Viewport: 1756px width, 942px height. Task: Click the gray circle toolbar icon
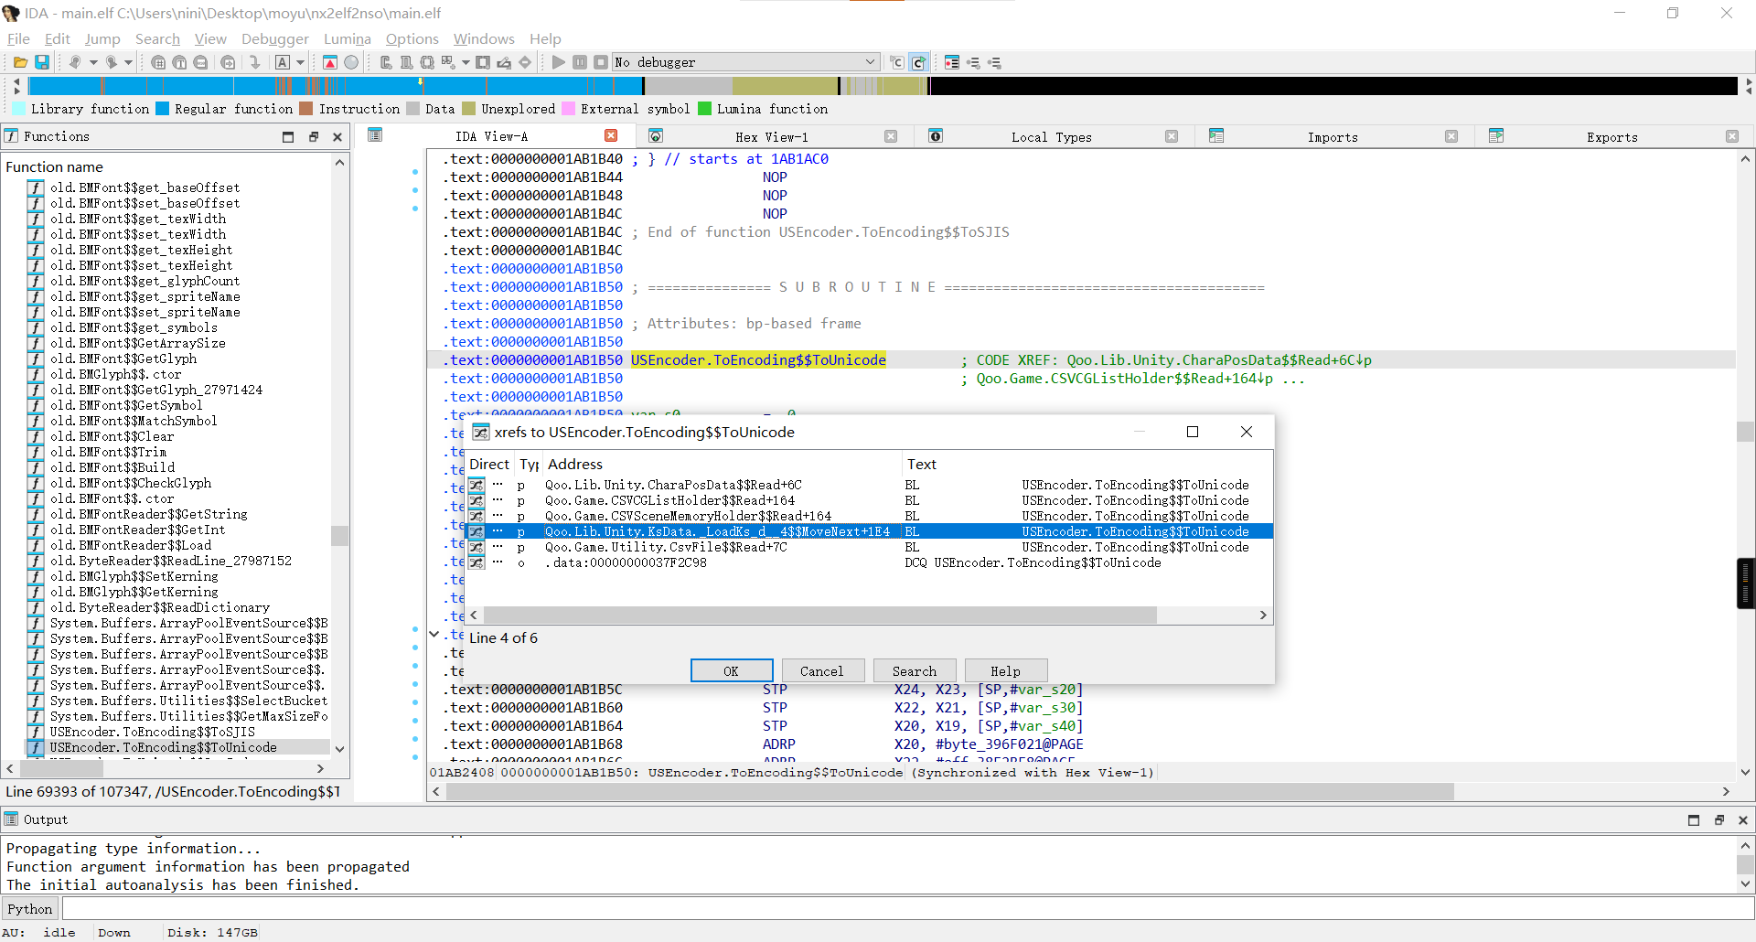pos(351,62)
